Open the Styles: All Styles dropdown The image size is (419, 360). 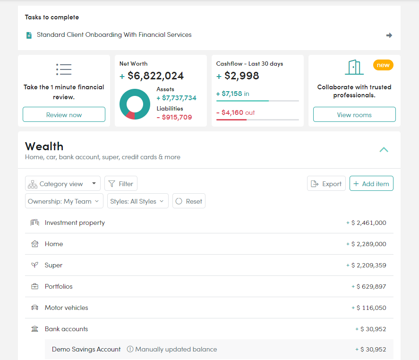pos(137,201)
